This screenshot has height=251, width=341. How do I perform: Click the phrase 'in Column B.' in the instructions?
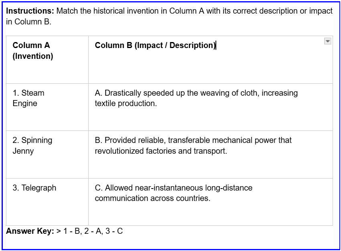(x=29, y=22)
